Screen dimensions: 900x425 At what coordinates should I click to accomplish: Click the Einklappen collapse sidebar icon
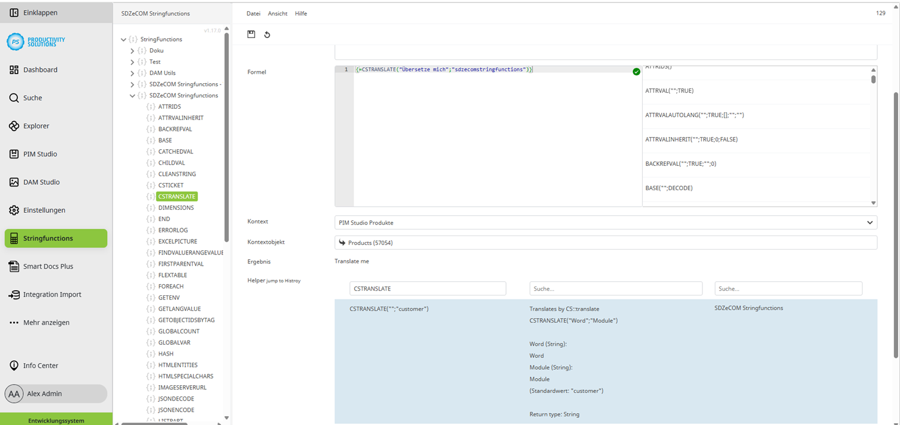pos(14,12)
